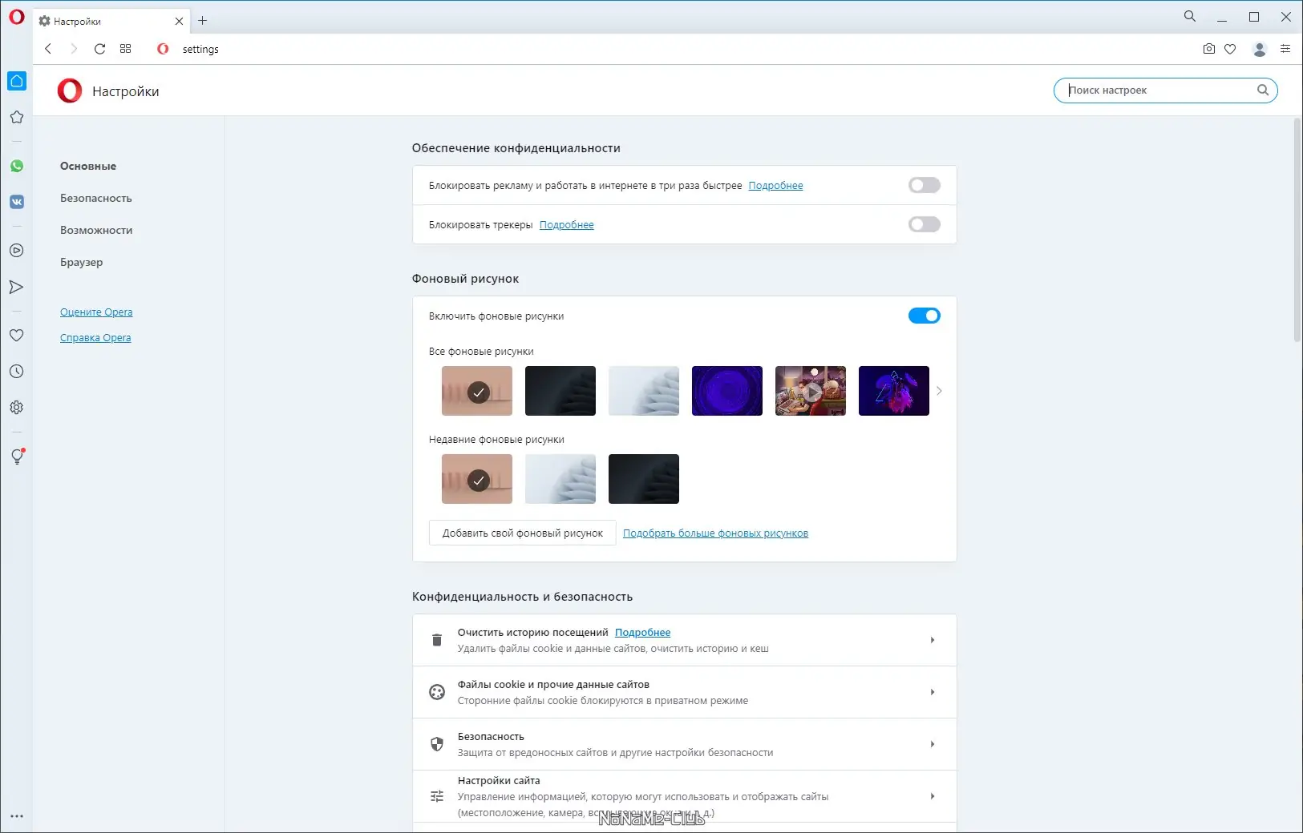Viewport: 1303px width, 833px height.
Task: Open Подобрать больше фоновых рисунков link
Action: pos(715,533)
